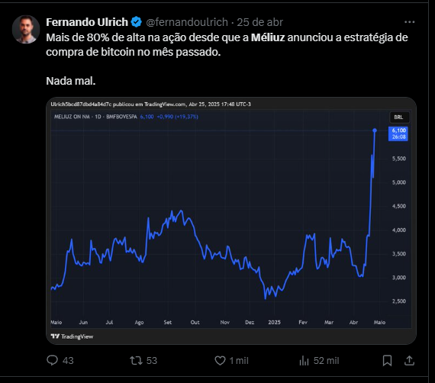
Task: Click the Fernando Ulrich display name
Action: pos(87,22)
